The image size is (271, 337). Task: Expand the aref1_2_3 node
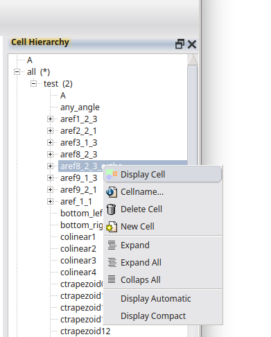pyautogui.click(x=50, y=119)
